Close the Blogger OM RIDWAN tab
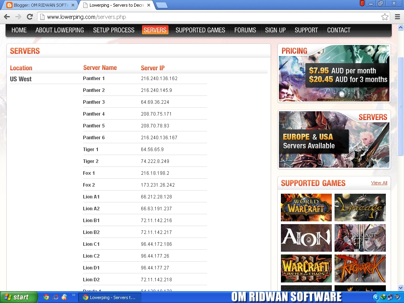This screenshot has width=404, height=303. [73, 5]
